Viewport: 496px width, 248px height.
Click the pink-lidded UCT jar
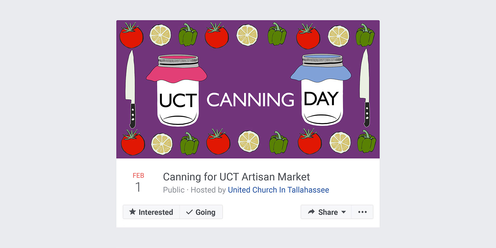pos(177,90)
